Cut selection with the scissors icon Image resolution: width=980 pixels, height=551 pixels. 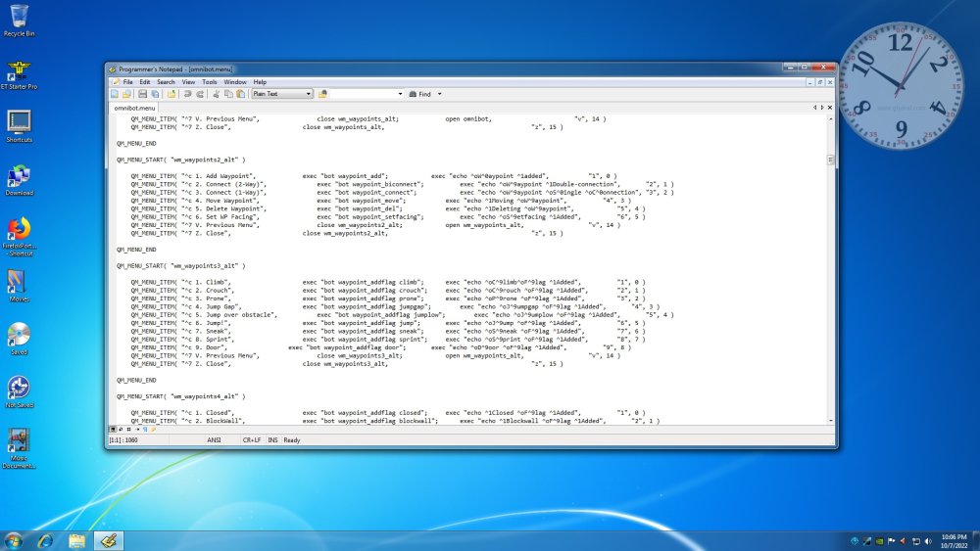coord(217,94)
